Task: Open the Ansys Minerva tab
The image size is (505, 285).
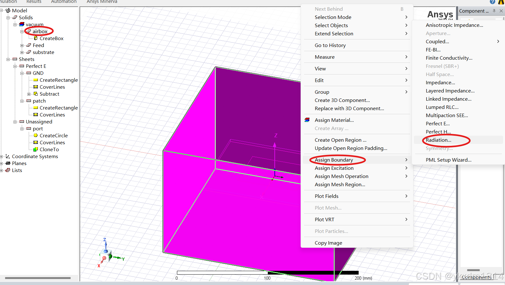Action: click(x=102, y=2)
